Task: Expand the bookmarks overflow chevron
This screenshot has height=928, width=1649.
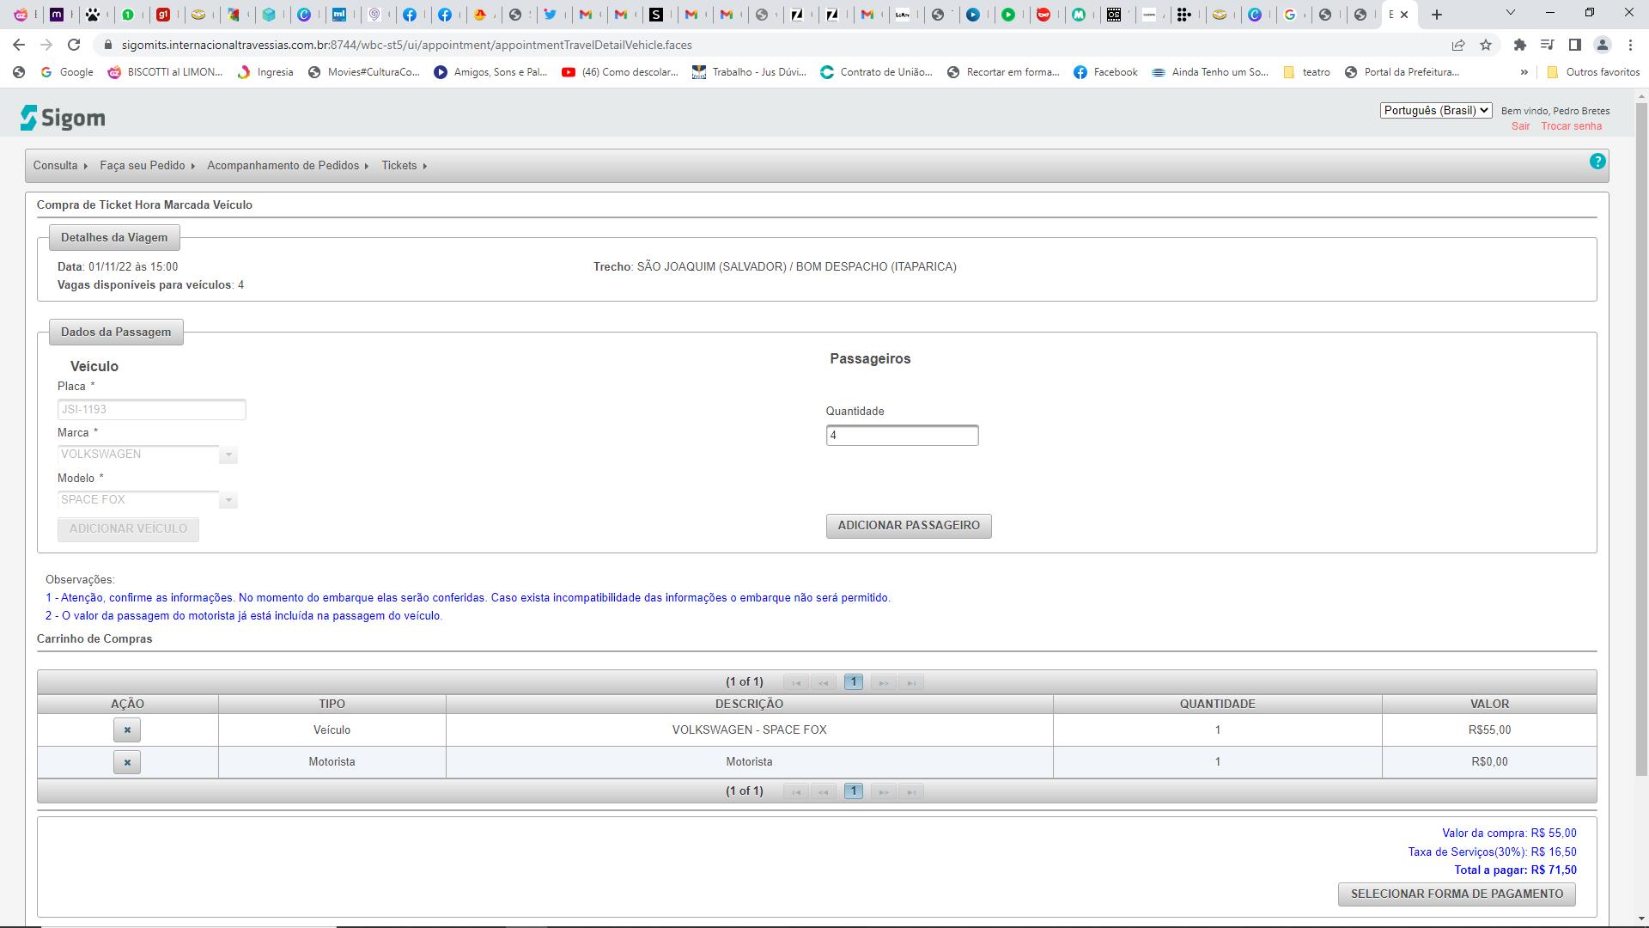Action: tap(1524, 72)
